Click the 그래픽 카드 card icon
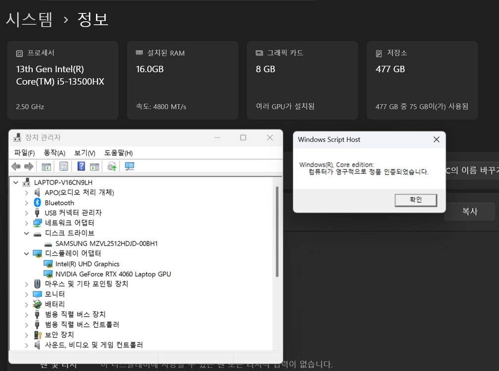The height and width of the screenshot is (371, 499). pyautogui.click(x=259, y=53)
